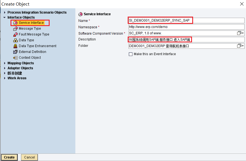The width and height of the screenshot is (246, 161).
Task: Expand the Work Areas node
Action: 5,78
